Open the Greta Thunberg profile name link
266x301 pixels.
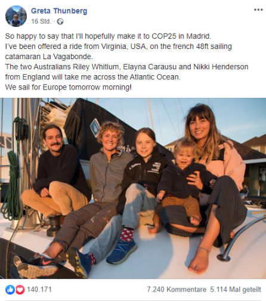(59, 11)
